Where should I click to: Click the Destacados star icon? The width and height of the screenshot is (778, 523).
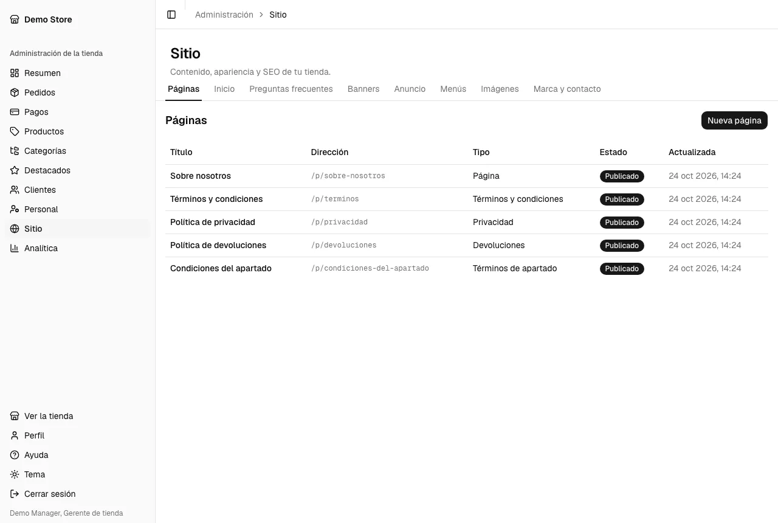(x=15, y=170)
